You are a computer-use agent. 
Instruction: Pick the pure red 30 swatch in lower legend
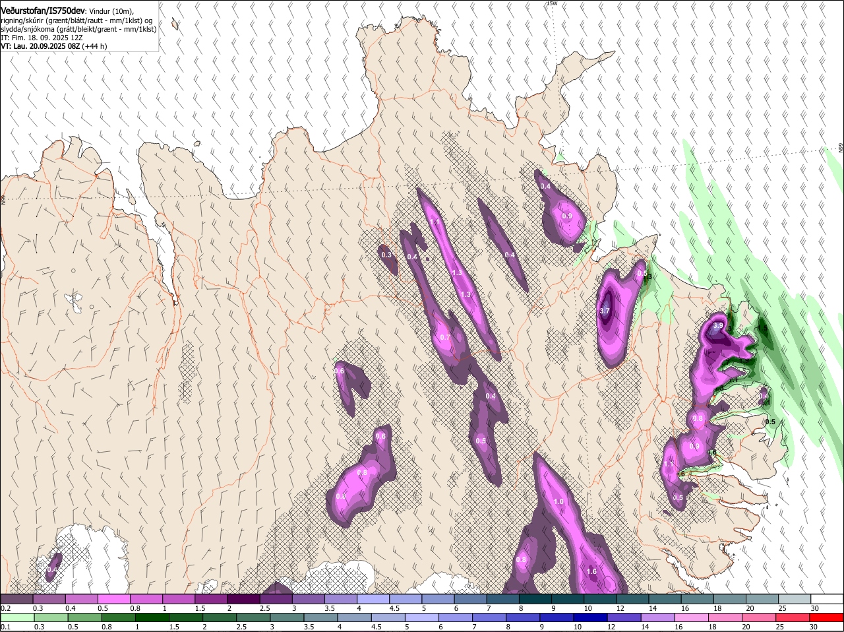(x=826, y=617)
